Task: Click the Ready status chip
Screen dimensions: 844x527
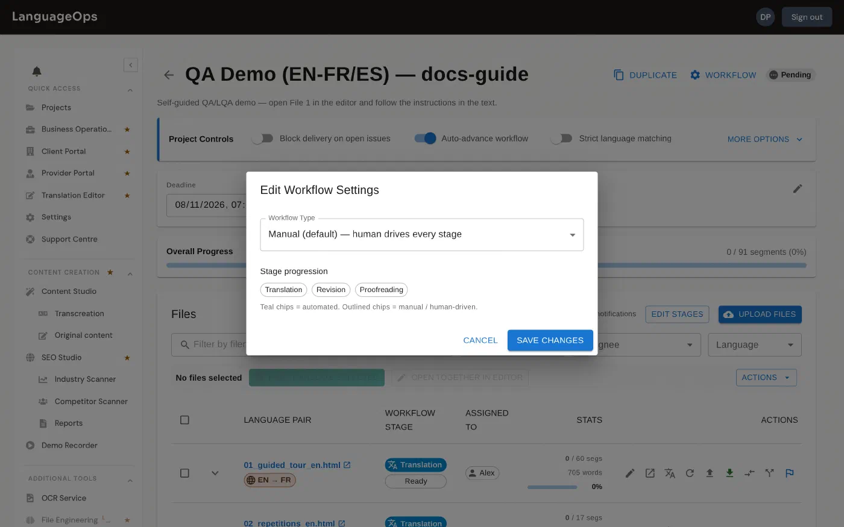Action: coord(415,481)
